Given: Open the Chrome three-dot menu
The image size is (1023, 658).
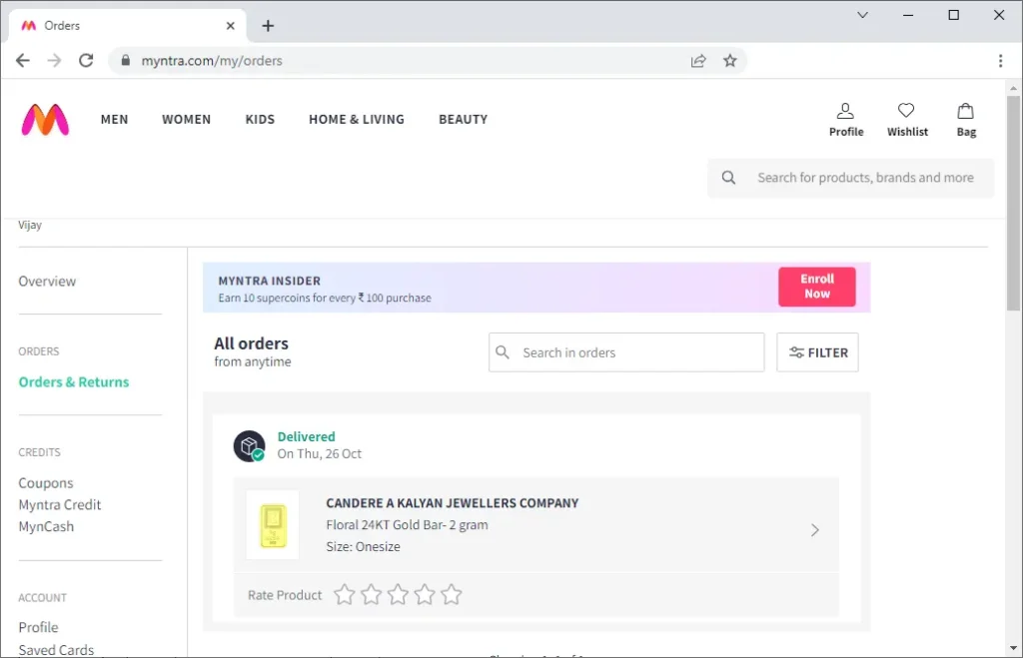Looking at the screenshot, I should [x=1000, y=61].
